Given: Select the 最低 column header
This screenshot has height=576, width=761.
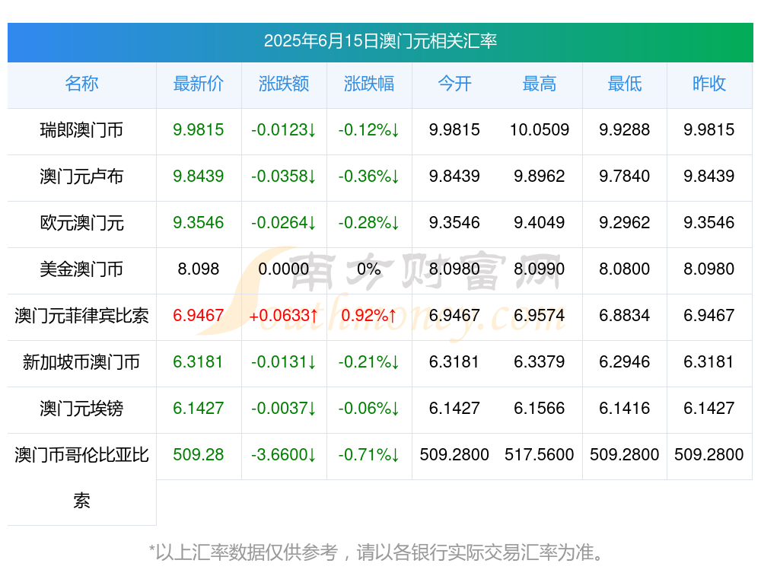Looking at the screenshot, I should coord(625,84).
